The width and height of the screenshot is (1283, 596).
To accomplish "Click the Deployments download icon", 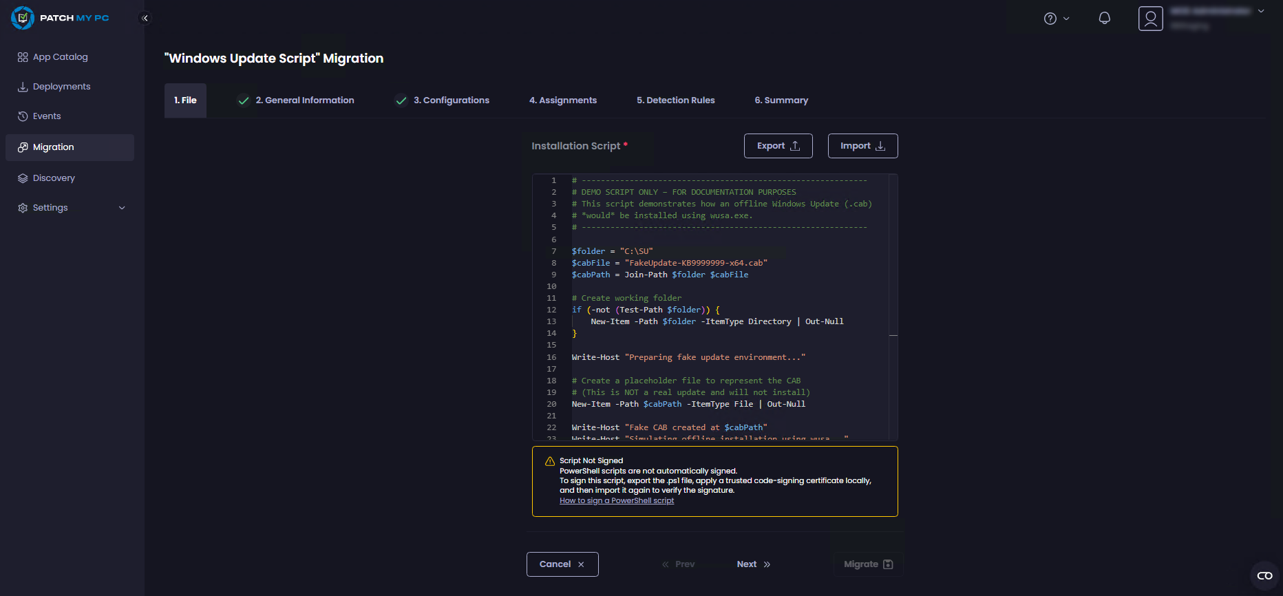I will (23, 87).
